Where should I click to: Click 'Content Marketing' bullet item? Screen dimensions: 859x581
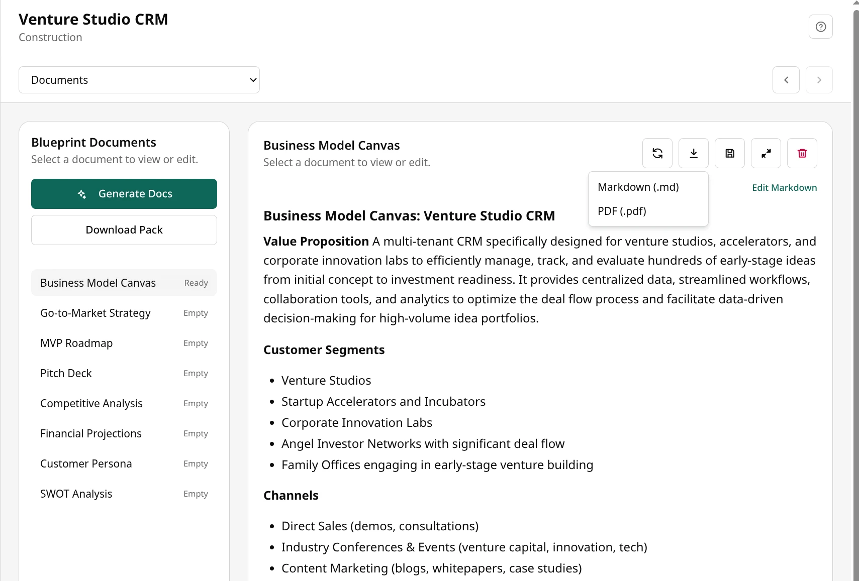432,568
